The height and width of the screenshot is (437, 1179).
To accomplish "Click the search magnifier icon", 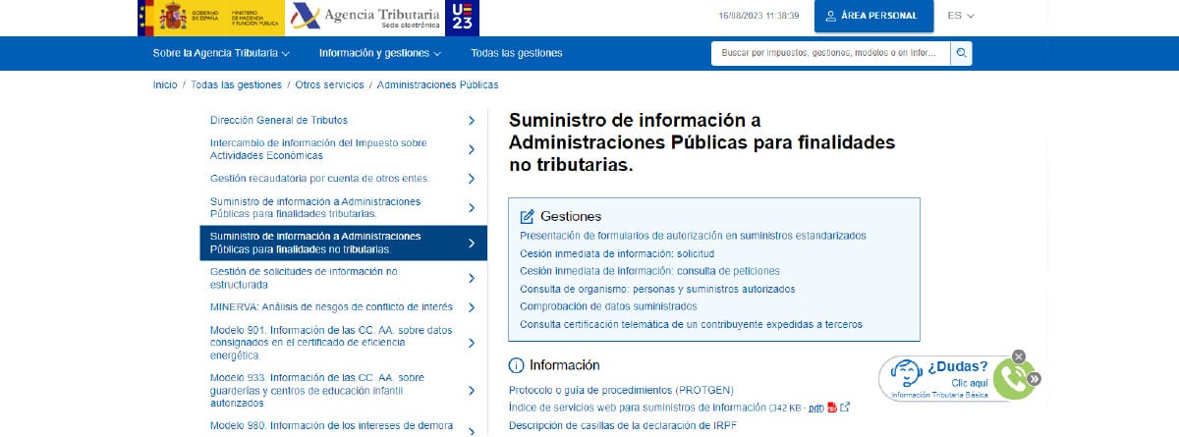I will (x=962, y=53).
